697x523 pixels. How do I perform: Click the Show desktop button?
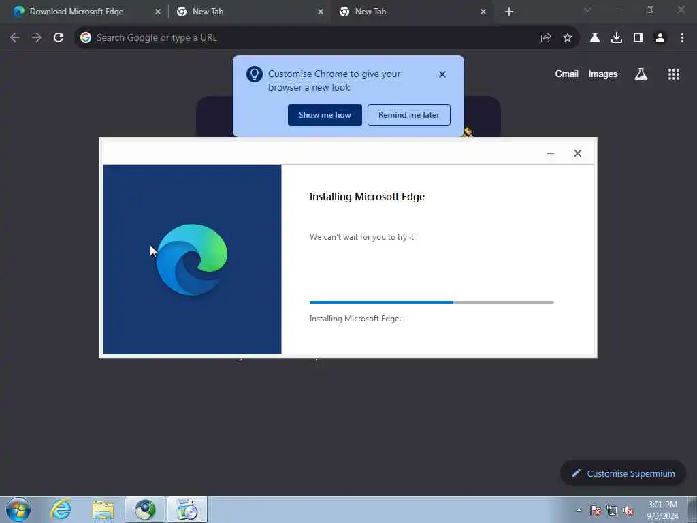[x=692, y=509]
